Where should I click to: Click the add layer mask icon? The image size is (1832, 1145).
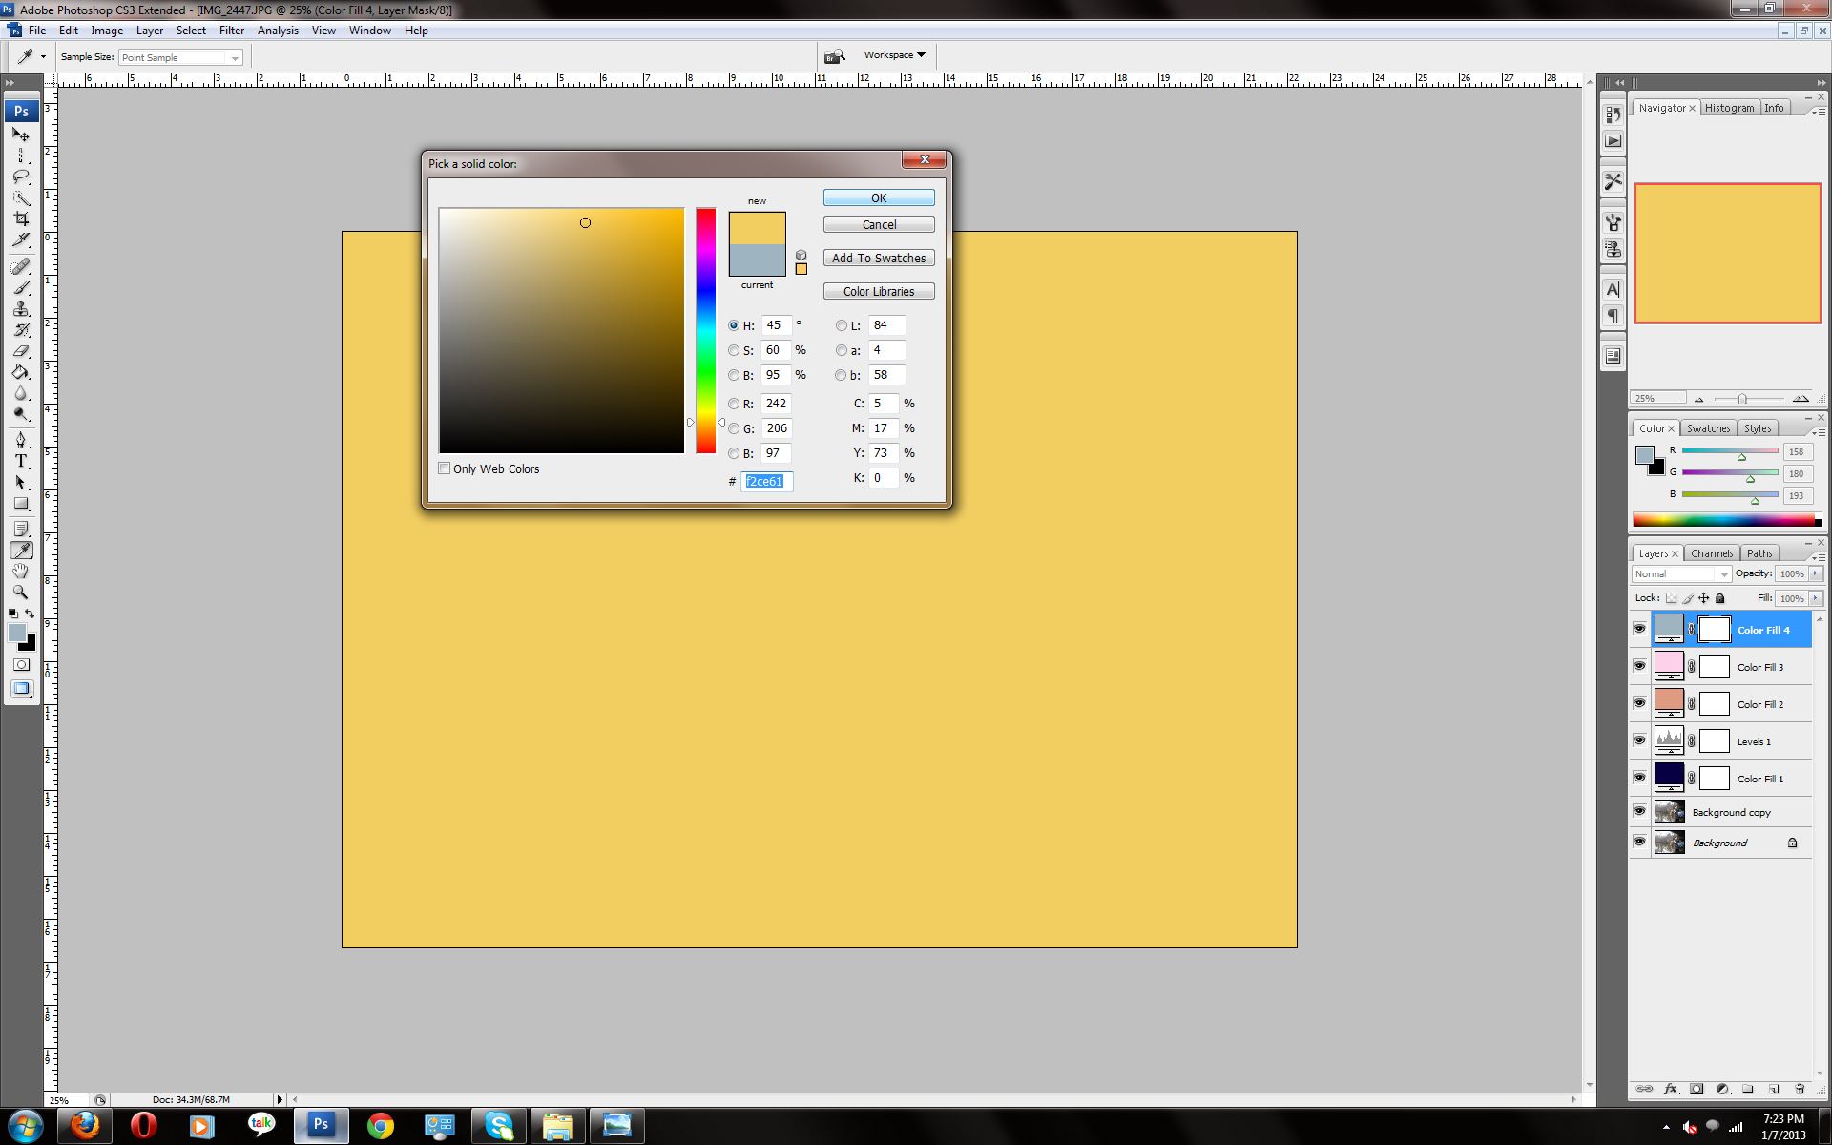(x=1697, y=1089)
